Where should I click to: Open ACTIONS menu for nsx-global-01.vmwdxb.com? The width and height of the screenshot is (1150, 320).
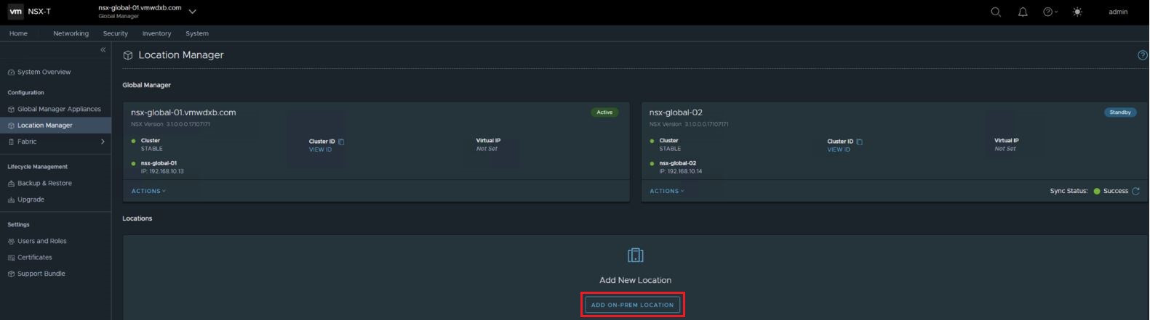click(148, 191)
